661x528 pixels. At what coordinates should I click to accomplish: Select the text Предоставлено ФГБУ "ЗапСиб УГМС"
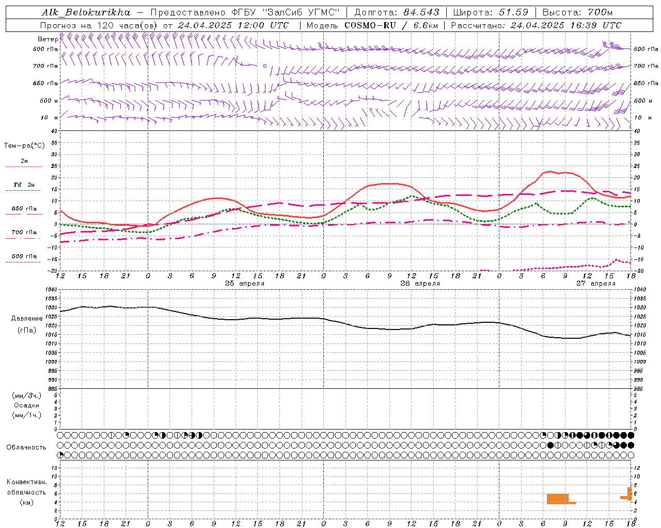coord(244,12)
